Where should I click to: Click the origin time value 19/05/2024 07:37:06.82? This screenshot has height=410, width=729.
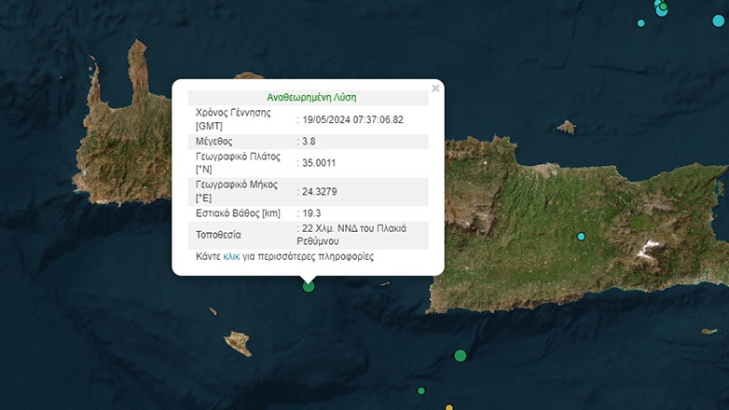tap(352, 119)
